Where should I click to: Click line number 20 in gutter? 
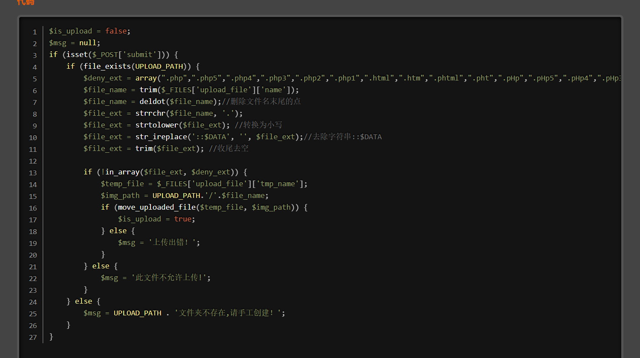[33, 255]
